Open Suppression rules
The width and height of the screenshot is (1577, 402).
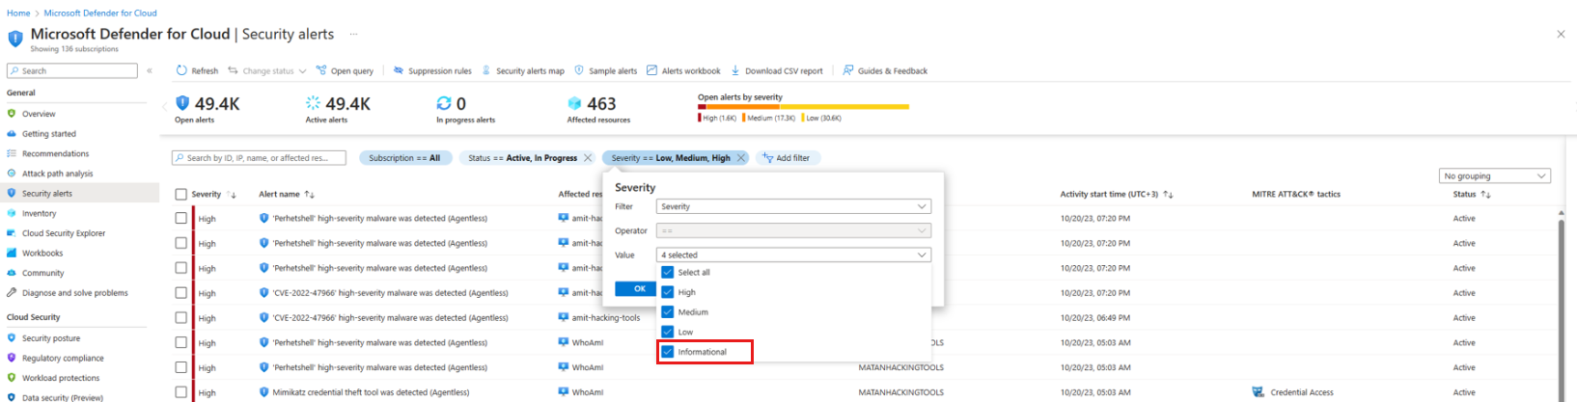coord(432,70)
